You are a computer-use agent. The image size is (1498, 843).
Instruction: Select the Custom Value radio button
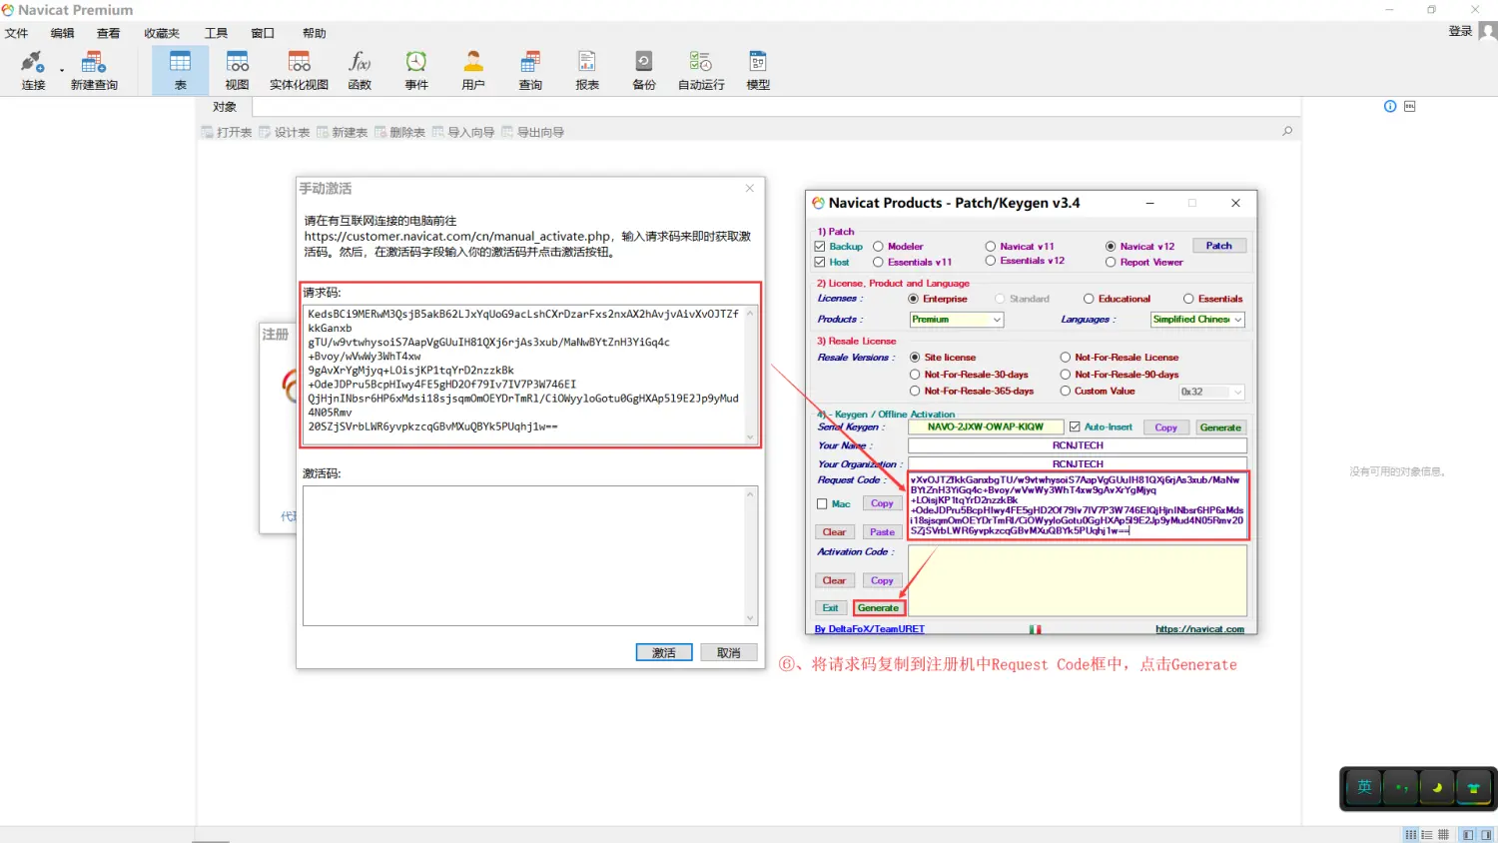point(1066,391)
